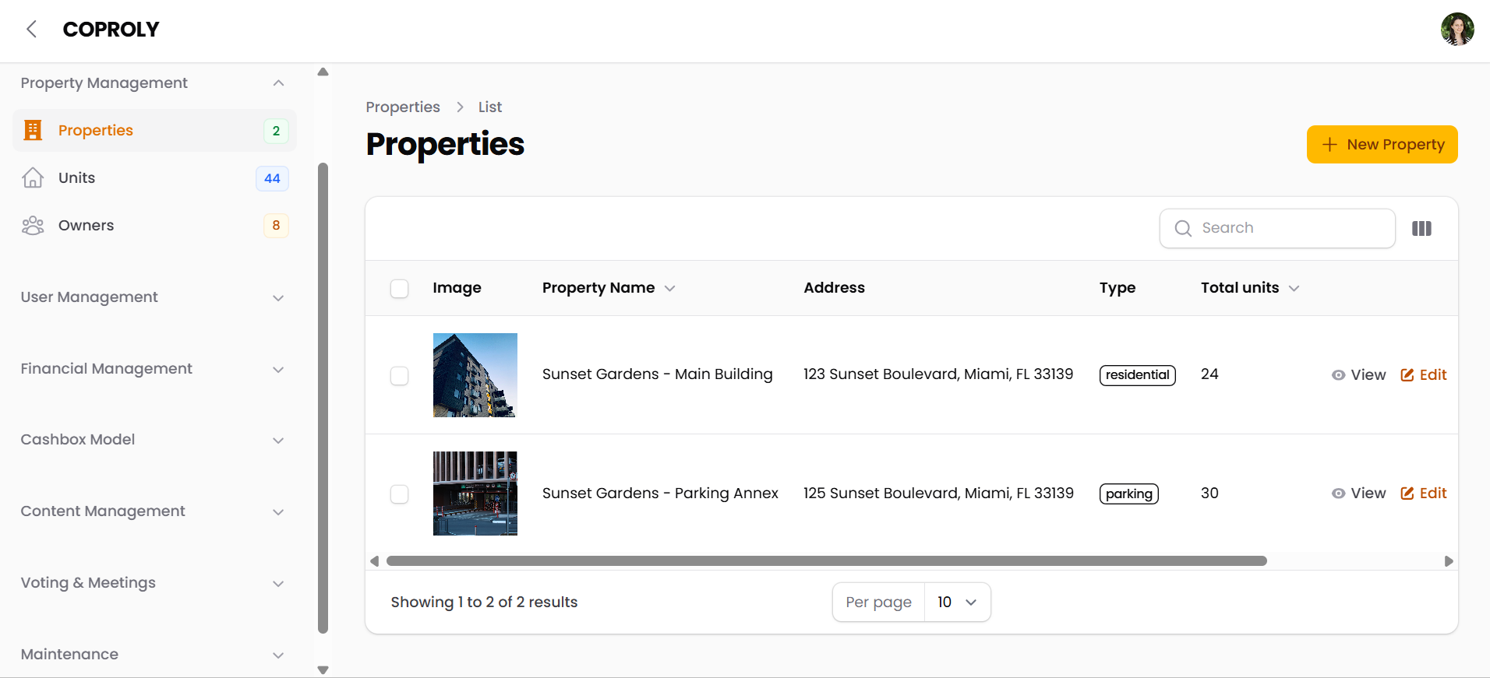The height and width of the screenshot is (678, 1490).
Task: Click the Properties breadcrumb link
Action: (403, 107)
